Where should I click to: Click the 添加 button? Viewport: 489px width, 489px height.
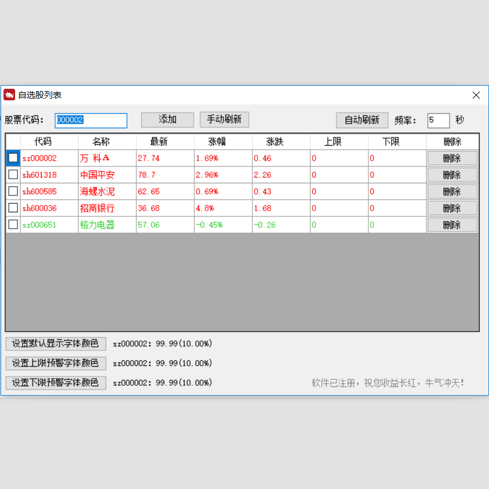point(168,119)
